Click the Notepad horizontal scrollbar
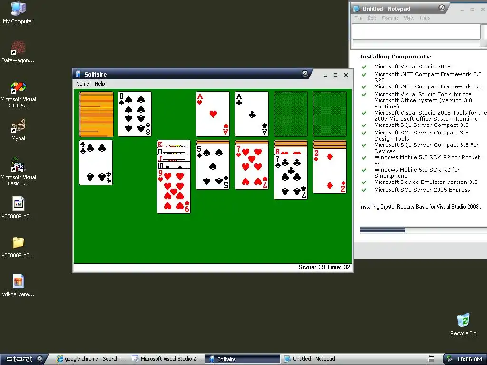487x365 pixels. coord(416,43)
